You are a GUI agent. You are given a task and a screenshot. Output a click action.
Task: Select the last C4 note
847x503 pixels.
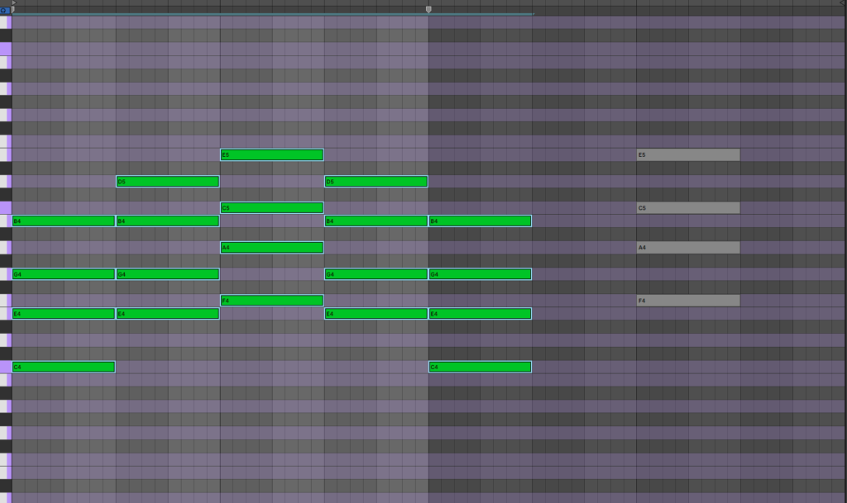click(x=480, y=367)
